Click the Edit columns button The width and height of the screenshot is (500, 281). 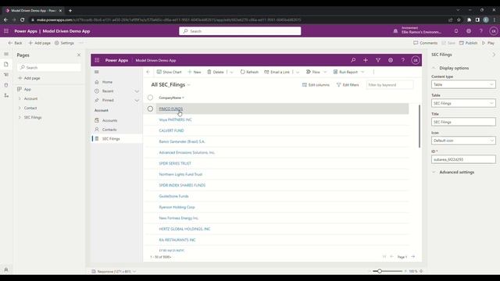pyautogui.click(x=316, y=85)
